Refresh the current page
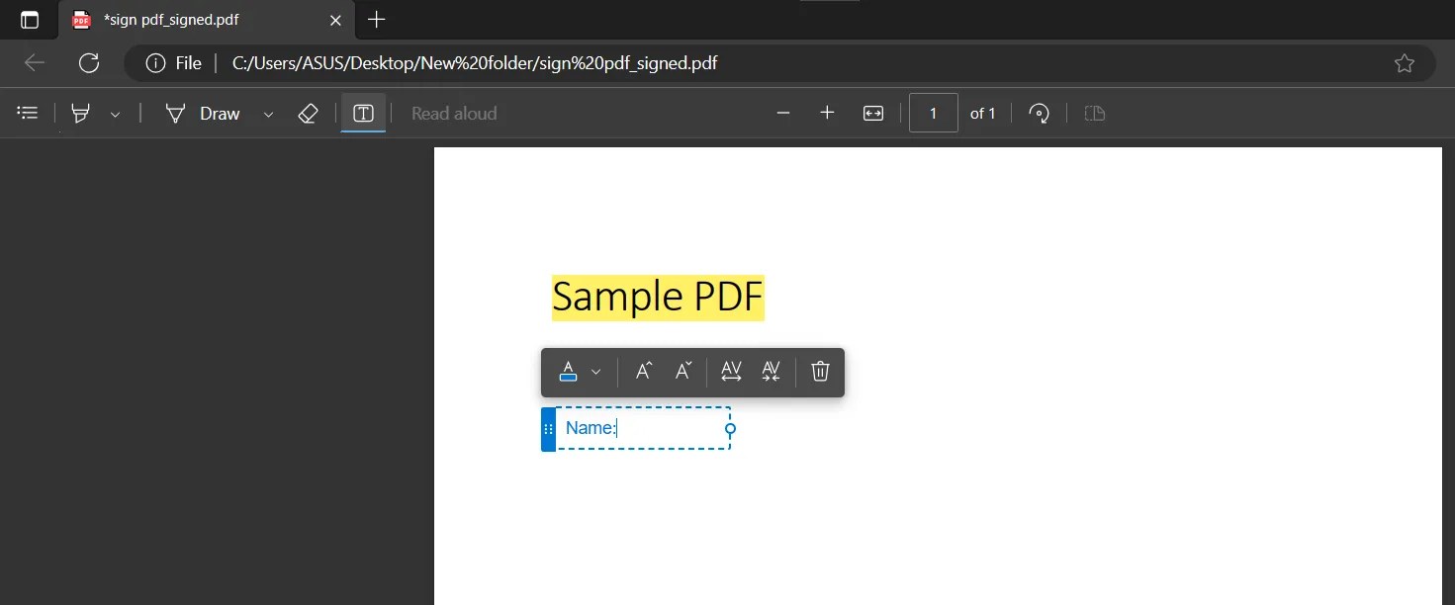 click(89, 62)
